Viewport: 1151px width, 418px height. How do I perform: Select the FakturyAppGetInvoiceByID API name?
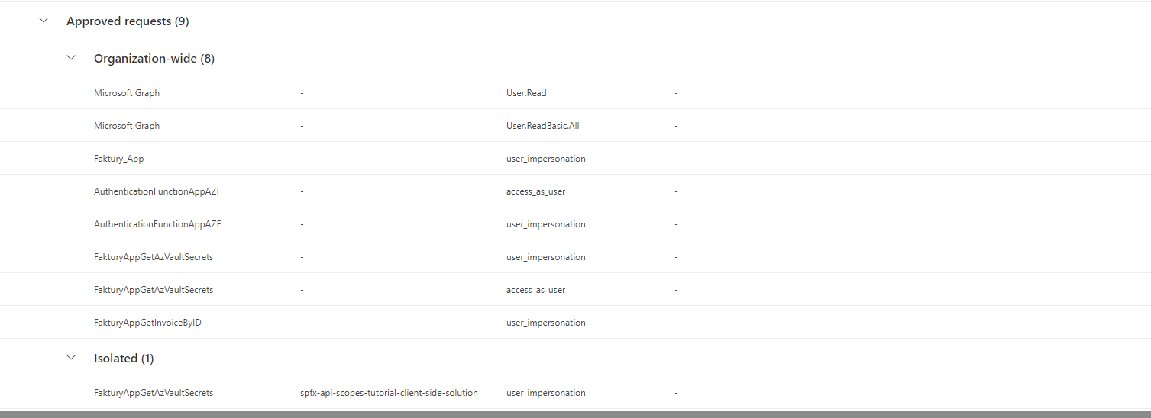[147, 323]
